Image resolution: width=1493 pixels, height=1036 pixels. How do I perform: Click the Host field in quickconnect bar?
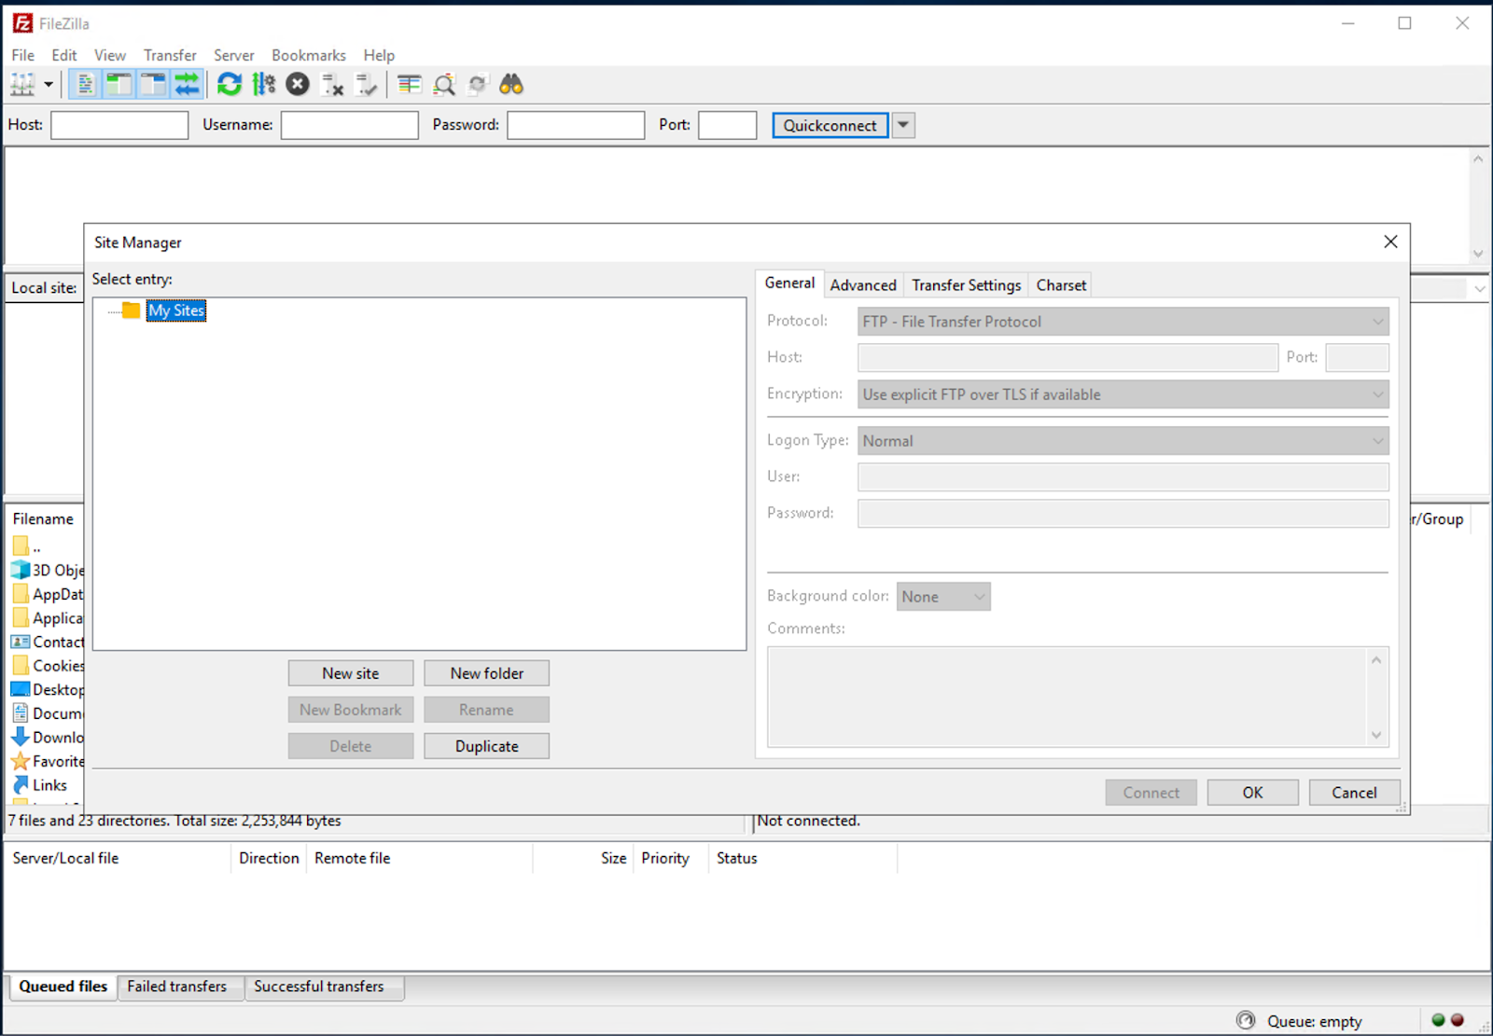pyautogui.click(x=119, y=125)
